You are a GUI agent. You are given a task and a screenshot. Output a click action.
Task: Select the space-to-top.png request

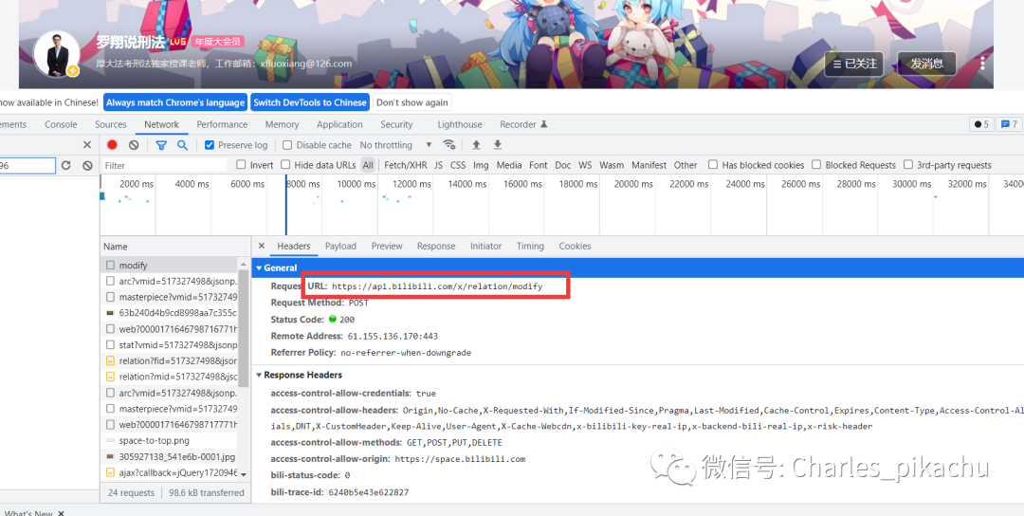click(171, 441)
